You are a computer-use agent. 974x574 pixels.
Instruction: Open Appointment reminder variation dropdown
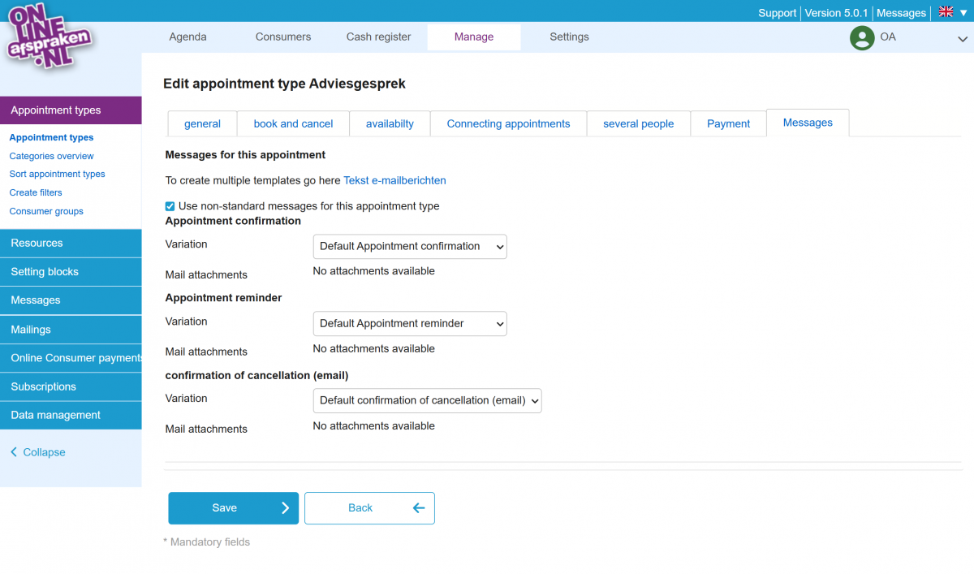coord(410,324)
